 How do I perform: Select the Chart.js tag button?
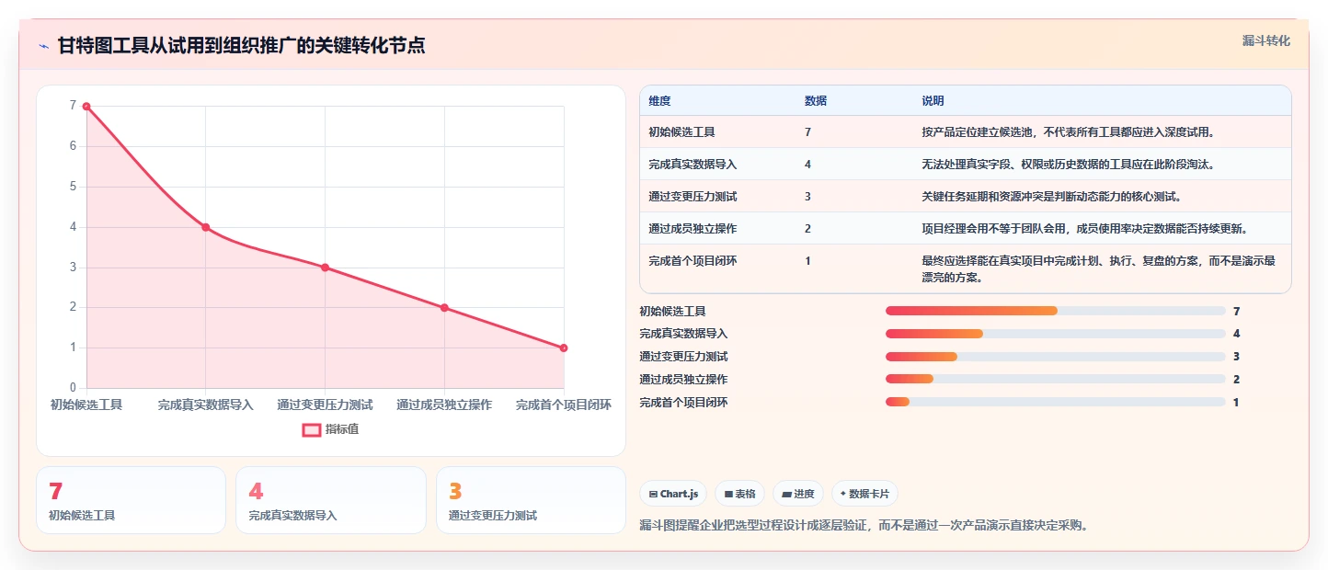click(x=673, y=494)
